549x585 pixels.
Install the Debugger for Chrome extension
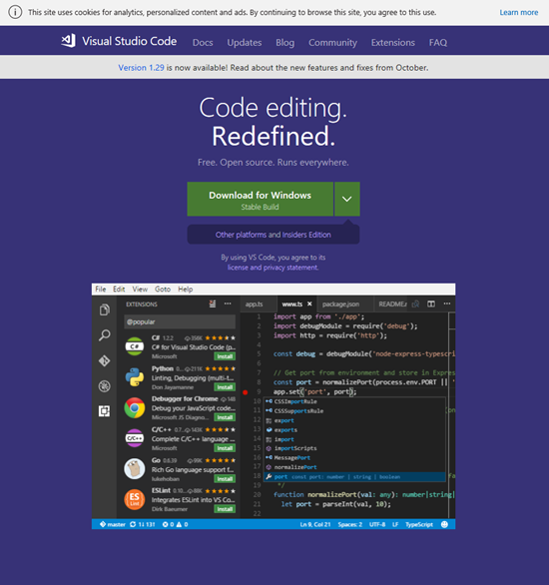point(225,417)
